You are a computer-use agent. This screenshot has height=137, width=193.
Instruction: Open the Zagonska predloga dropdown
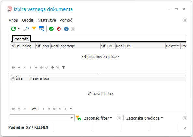point(145,118)
